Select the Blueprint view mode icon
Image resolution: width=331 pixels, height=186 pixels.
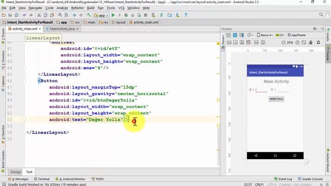235,35
